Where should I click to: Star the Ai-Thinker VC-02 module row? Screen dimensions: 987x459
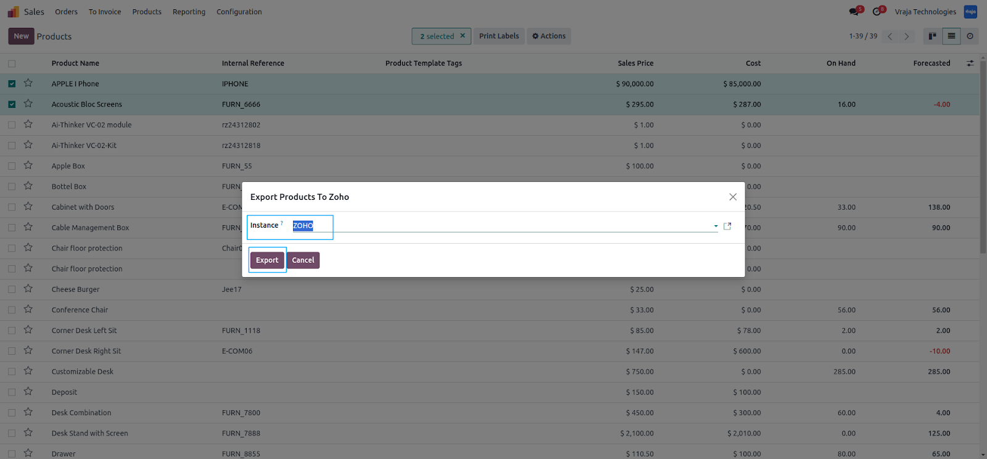[x=28, y=124]
